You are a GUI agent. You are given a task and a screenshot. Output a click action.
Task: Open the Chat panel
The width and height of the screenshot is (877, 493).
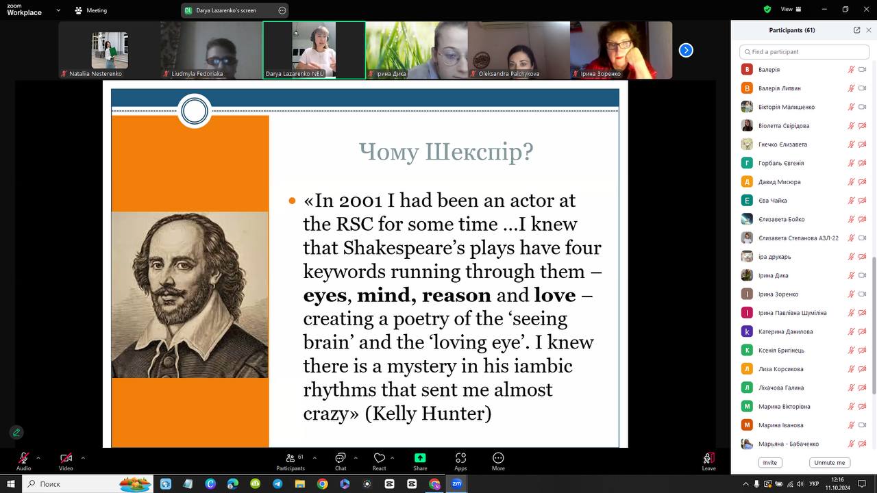(341, 461)
